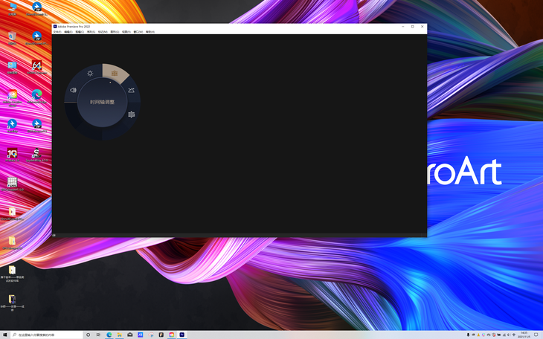Click the dial center labeled 时间轴调整
Image resolution: width=543 pixels, height=339 pixels.
click(x=103, y=102)
